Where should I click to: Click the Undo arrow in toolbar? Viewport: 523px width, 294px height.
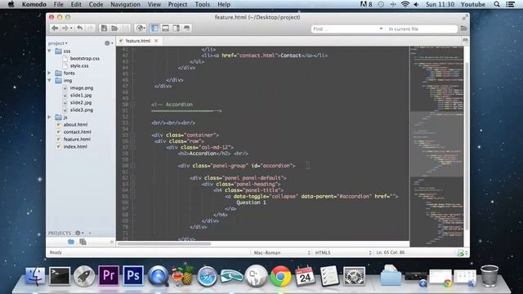pyautogui.click(x=80, y=29)
